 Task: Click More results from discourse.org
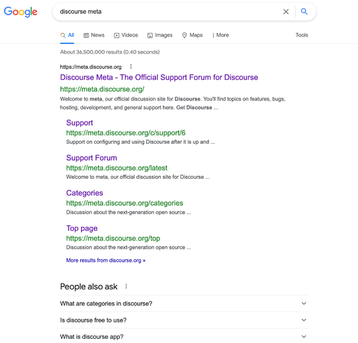pos(106,261)
